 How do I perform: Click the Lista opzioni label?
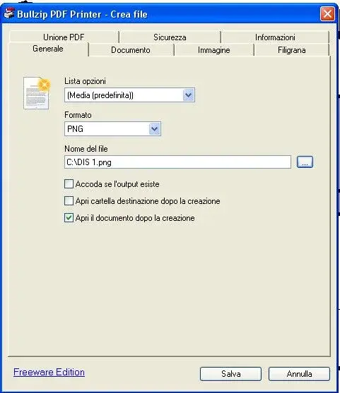click(x=85, y=81)
